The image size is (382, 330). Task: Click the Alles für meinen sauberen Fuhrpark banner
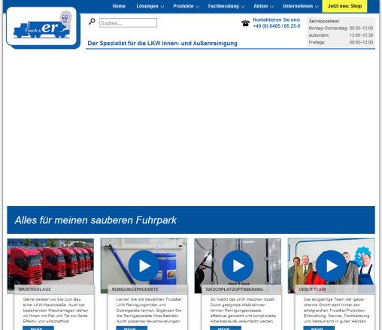[191, 220]
